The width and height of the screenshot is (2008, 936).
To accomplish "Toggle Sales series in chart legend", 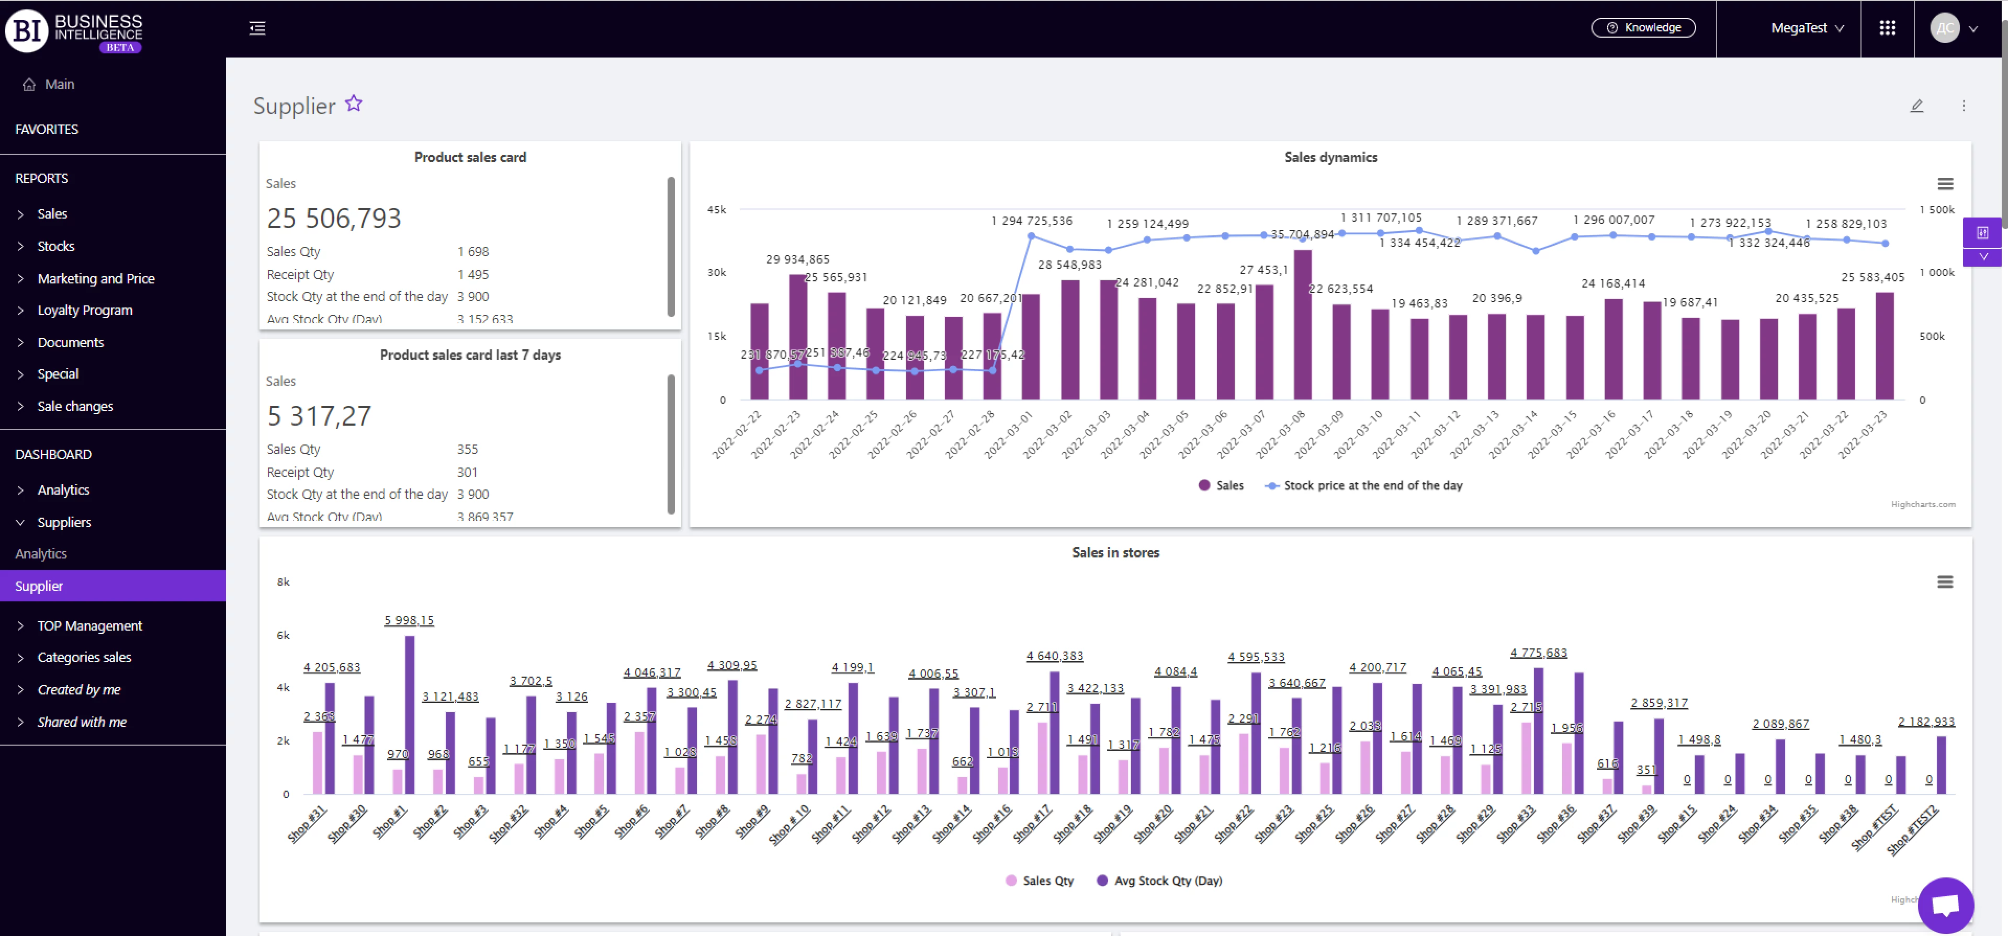I will (1221, 486).
